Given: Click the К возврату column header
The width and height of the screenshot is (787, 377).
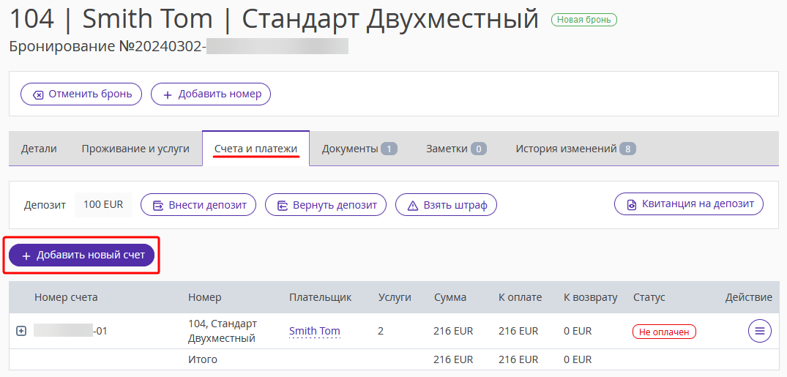Looking at the screenshot, I should pyautogui.click(x=591, y=297).
